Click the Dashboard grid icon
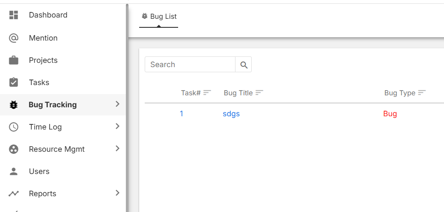Screen dimensions: 444x212 pyautogui.click(x=14, y=15)
